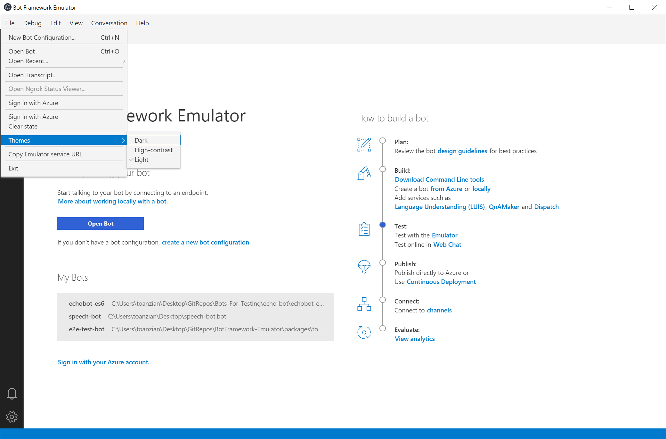The image size is (666, 439).
Task: Open the Web Chat link
Action: 447,244
